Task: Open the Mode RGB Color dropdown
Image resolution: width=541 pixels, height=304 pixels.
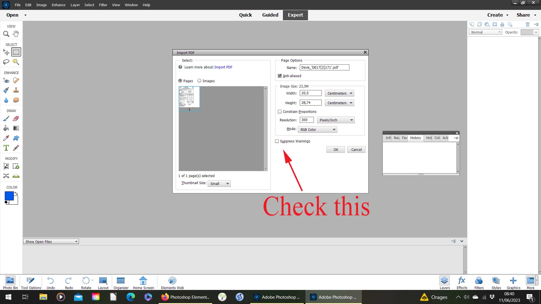Action: pos(318,130)
